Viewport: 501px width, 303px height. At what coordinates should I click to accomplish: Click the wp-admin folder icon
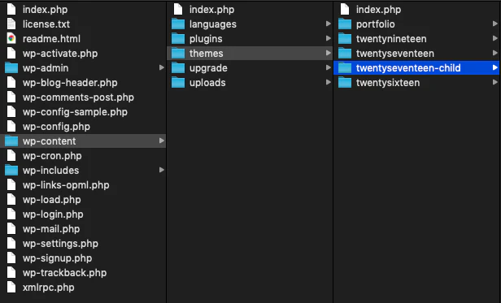(x=11, y=68)
